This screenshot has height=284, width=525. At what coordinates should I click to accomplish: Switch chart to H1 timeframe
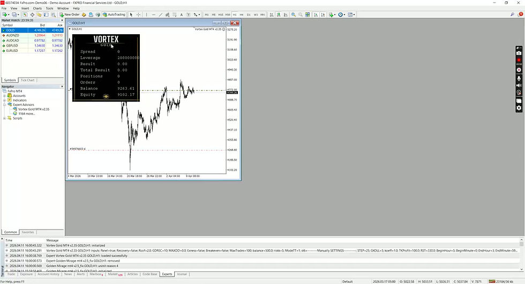pos(235,14)
